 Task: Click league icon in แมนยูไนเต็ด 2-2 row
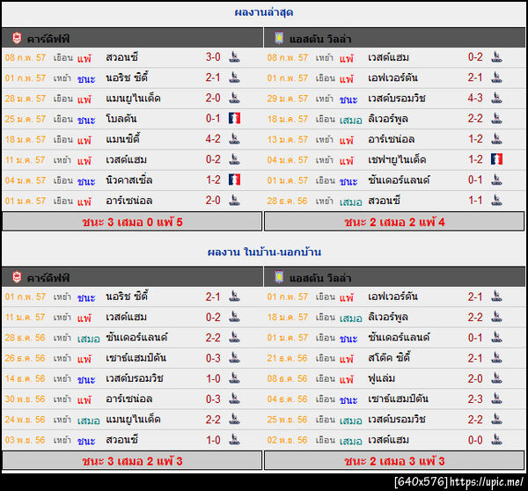[x=234, y=419]
